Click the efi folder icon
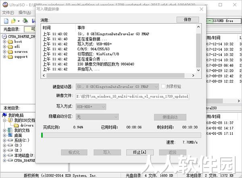242x178 pixels. 10,47
